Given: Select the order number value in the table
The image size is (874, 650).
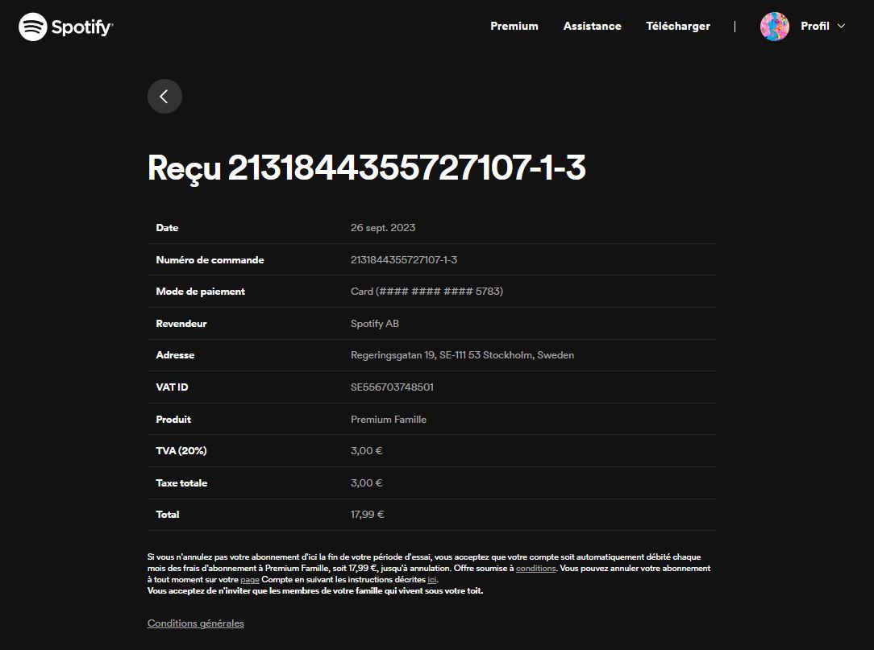Looking at the screenshot, I should (x=404, y=259).
